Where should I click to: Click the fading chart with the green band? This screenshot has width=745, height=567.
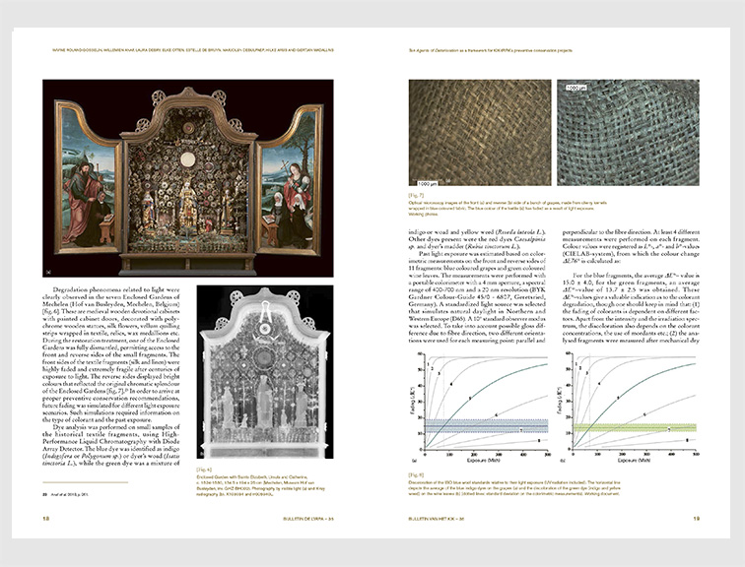click(x=628, y=408)
